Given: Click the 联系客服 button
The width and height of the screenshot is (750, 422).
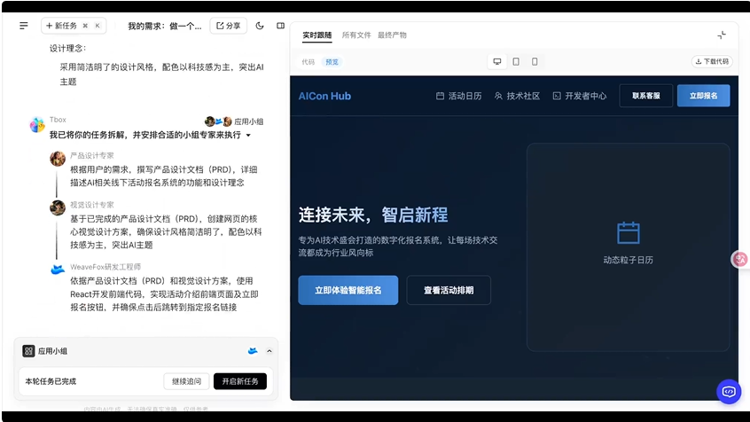Looking at the screenshot, I should pyautogui.click(x=646, y=96).
